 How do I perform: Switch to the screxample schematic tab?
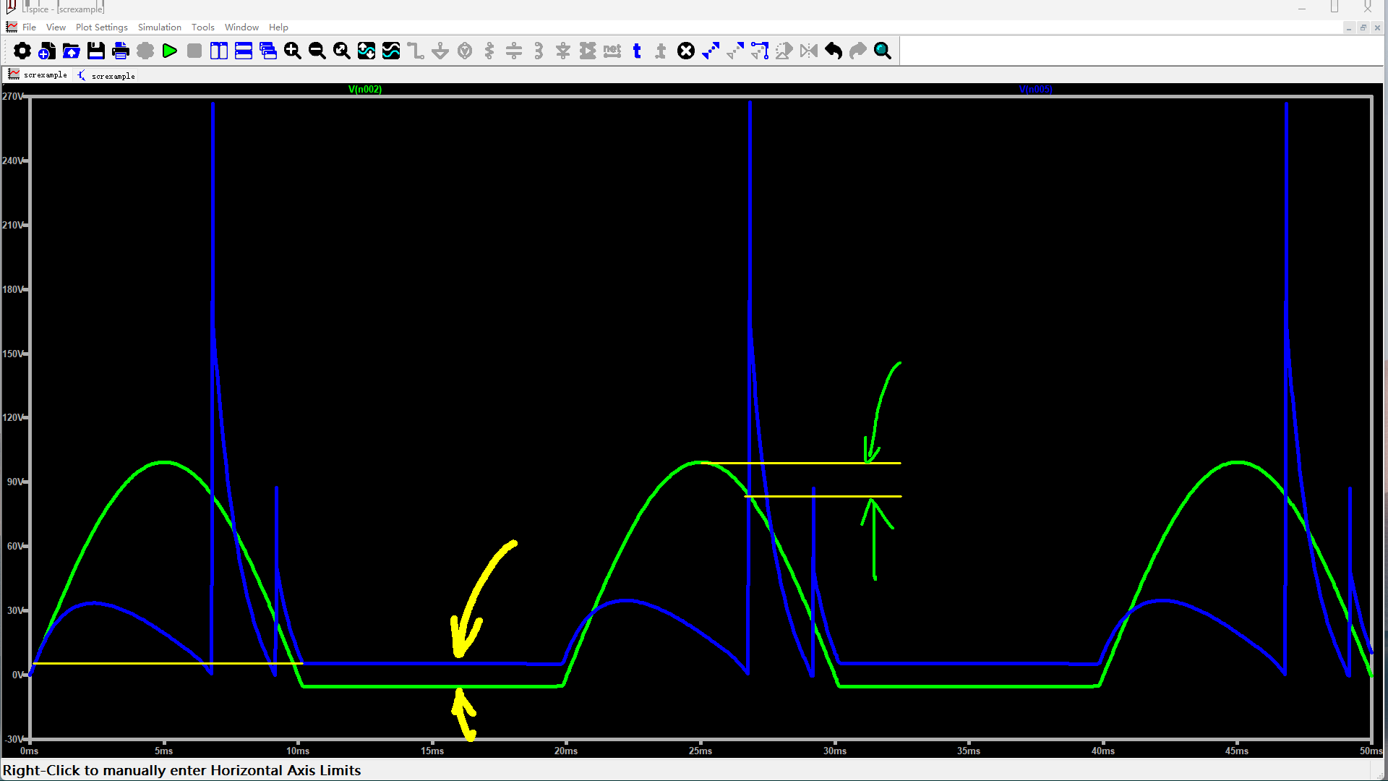point(106,75)
